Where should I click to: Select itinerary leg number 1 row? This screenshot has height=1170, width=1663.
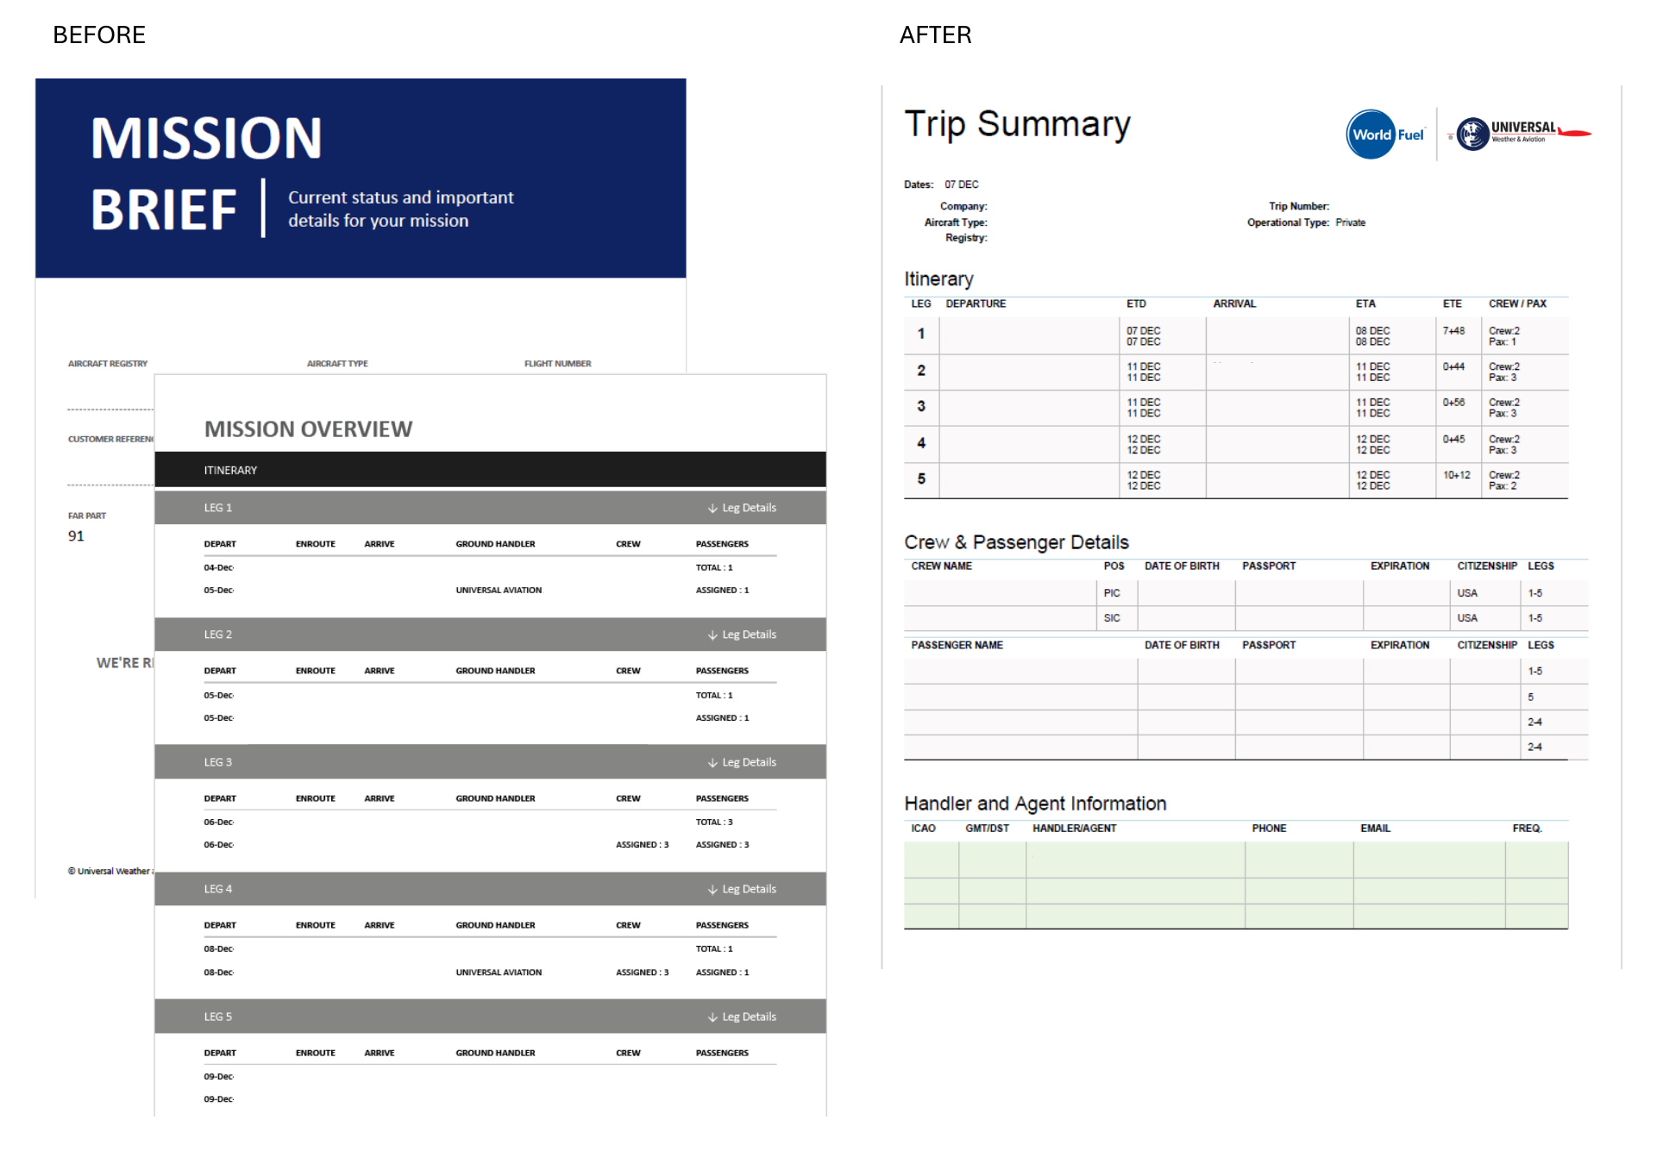pyautogui.click(x=1235, y=336)
